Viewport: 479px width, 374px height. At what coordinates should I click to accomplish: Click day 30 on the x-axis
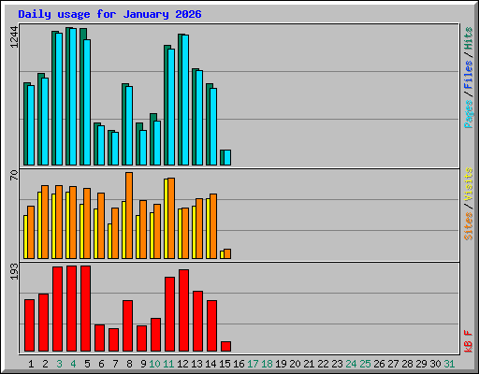coord(435,364)
